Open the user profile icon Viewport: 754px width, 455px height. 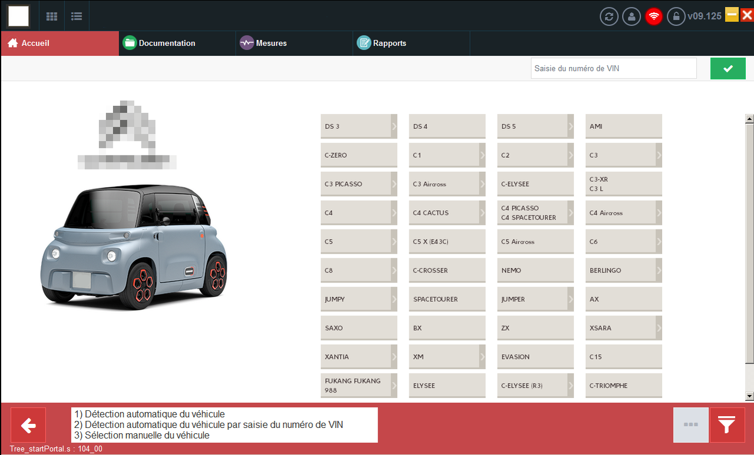coord(631,16)
